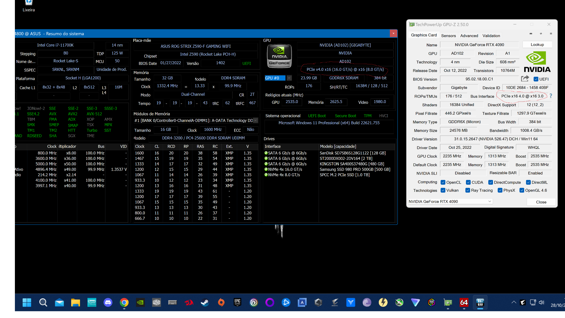Click the Intel Core i7-11700K name
The height and width of the screenshot is (318, 565).
pyautogui.click(x=55, y=45)
